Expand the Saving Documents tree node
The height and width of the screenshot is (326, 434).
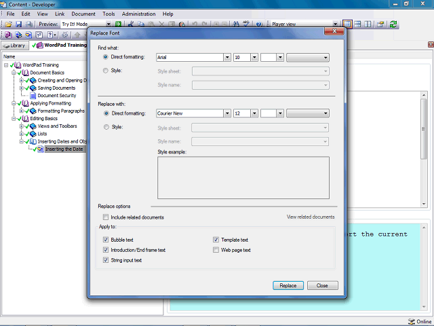[21, 88]
